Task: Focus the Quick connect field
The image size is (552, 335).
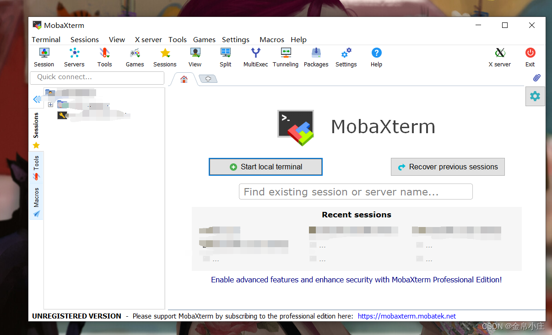Action: [x=97, y=77]
